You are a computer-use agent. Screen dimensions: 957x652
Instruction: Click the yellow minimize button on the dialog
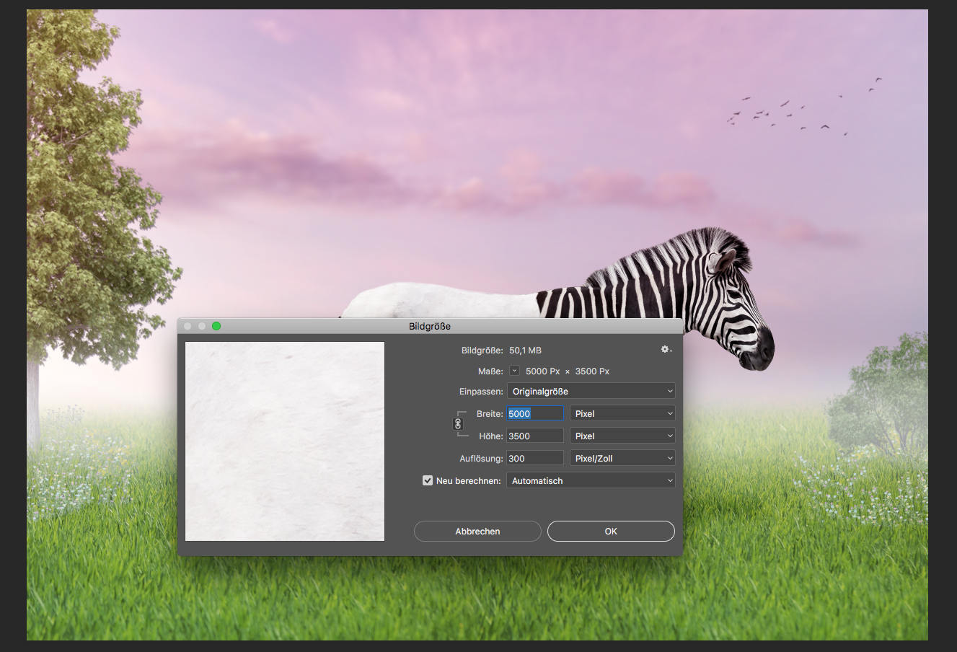[x=201, y=325]
